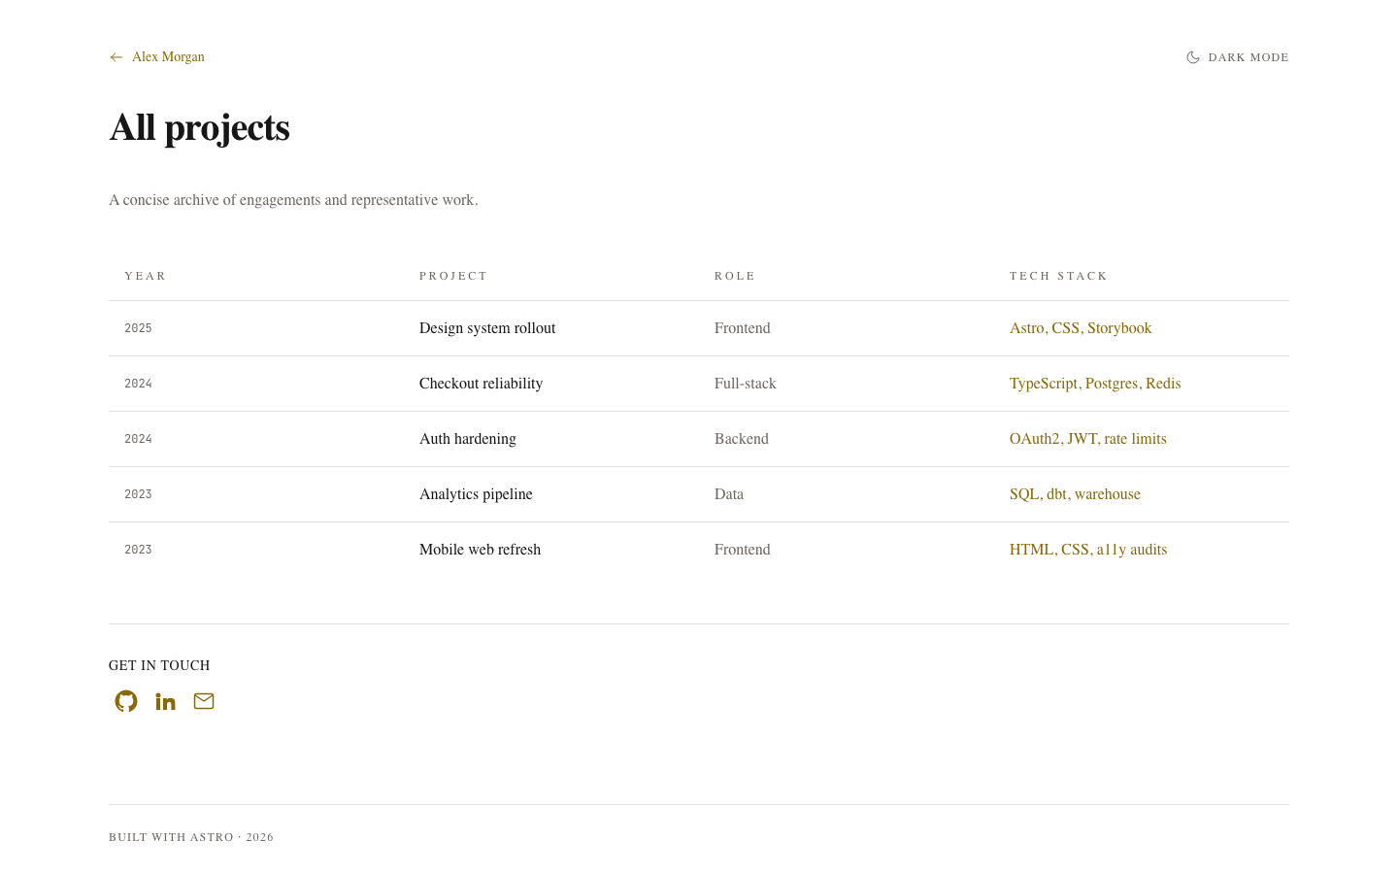Click the email envelope icon
The width and height of the screenshot is (1398, 874).
[x=204, y=701]
